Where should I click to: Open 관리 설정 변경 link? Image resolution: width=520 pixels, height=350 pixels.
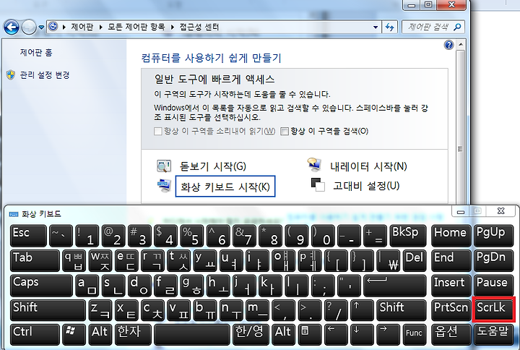pyautogui.click(x=45, y=75)
